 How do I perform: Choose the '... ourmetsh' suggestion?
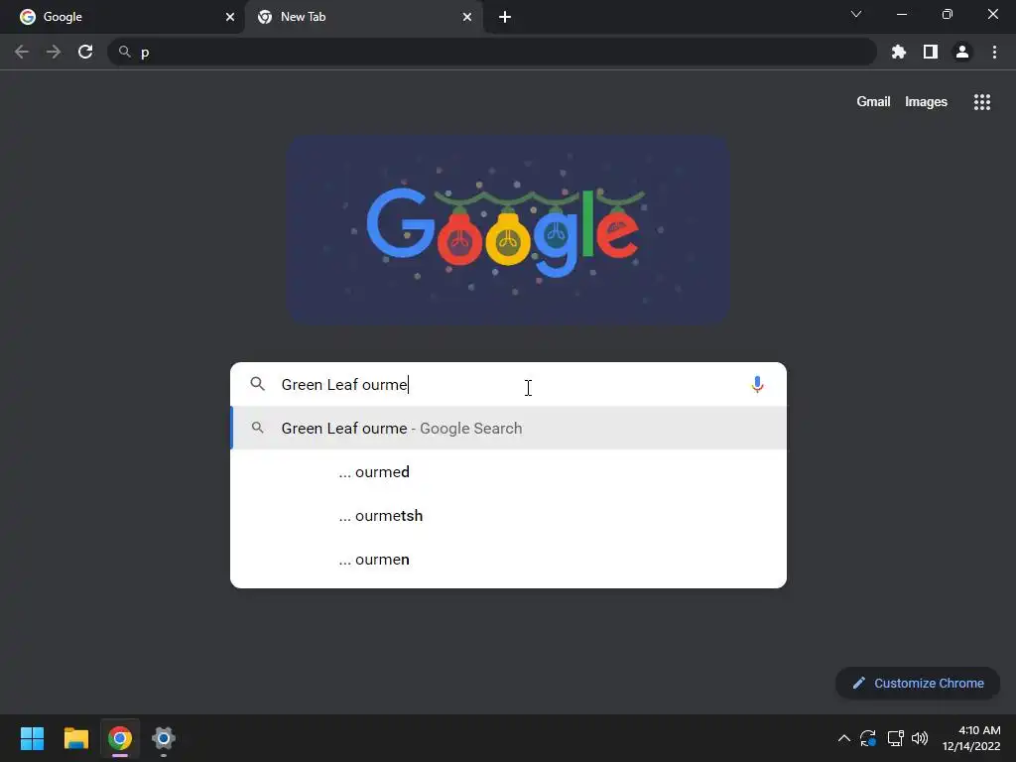click(x=509, y=516)
